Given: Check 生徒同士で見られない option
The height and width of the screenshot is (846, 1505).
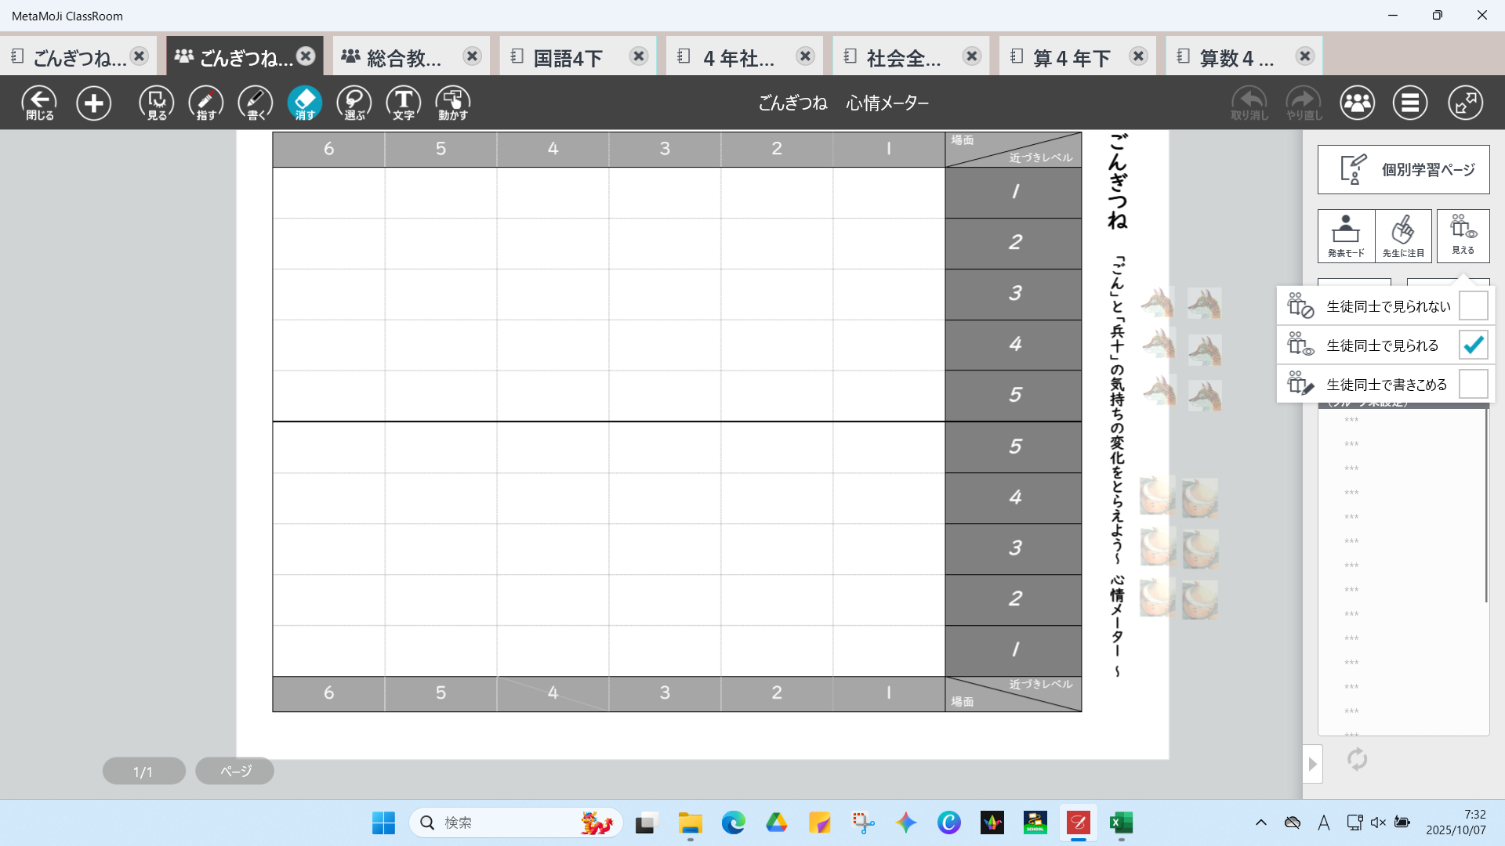Looking at the screenshot, I should coord(1473,306).
